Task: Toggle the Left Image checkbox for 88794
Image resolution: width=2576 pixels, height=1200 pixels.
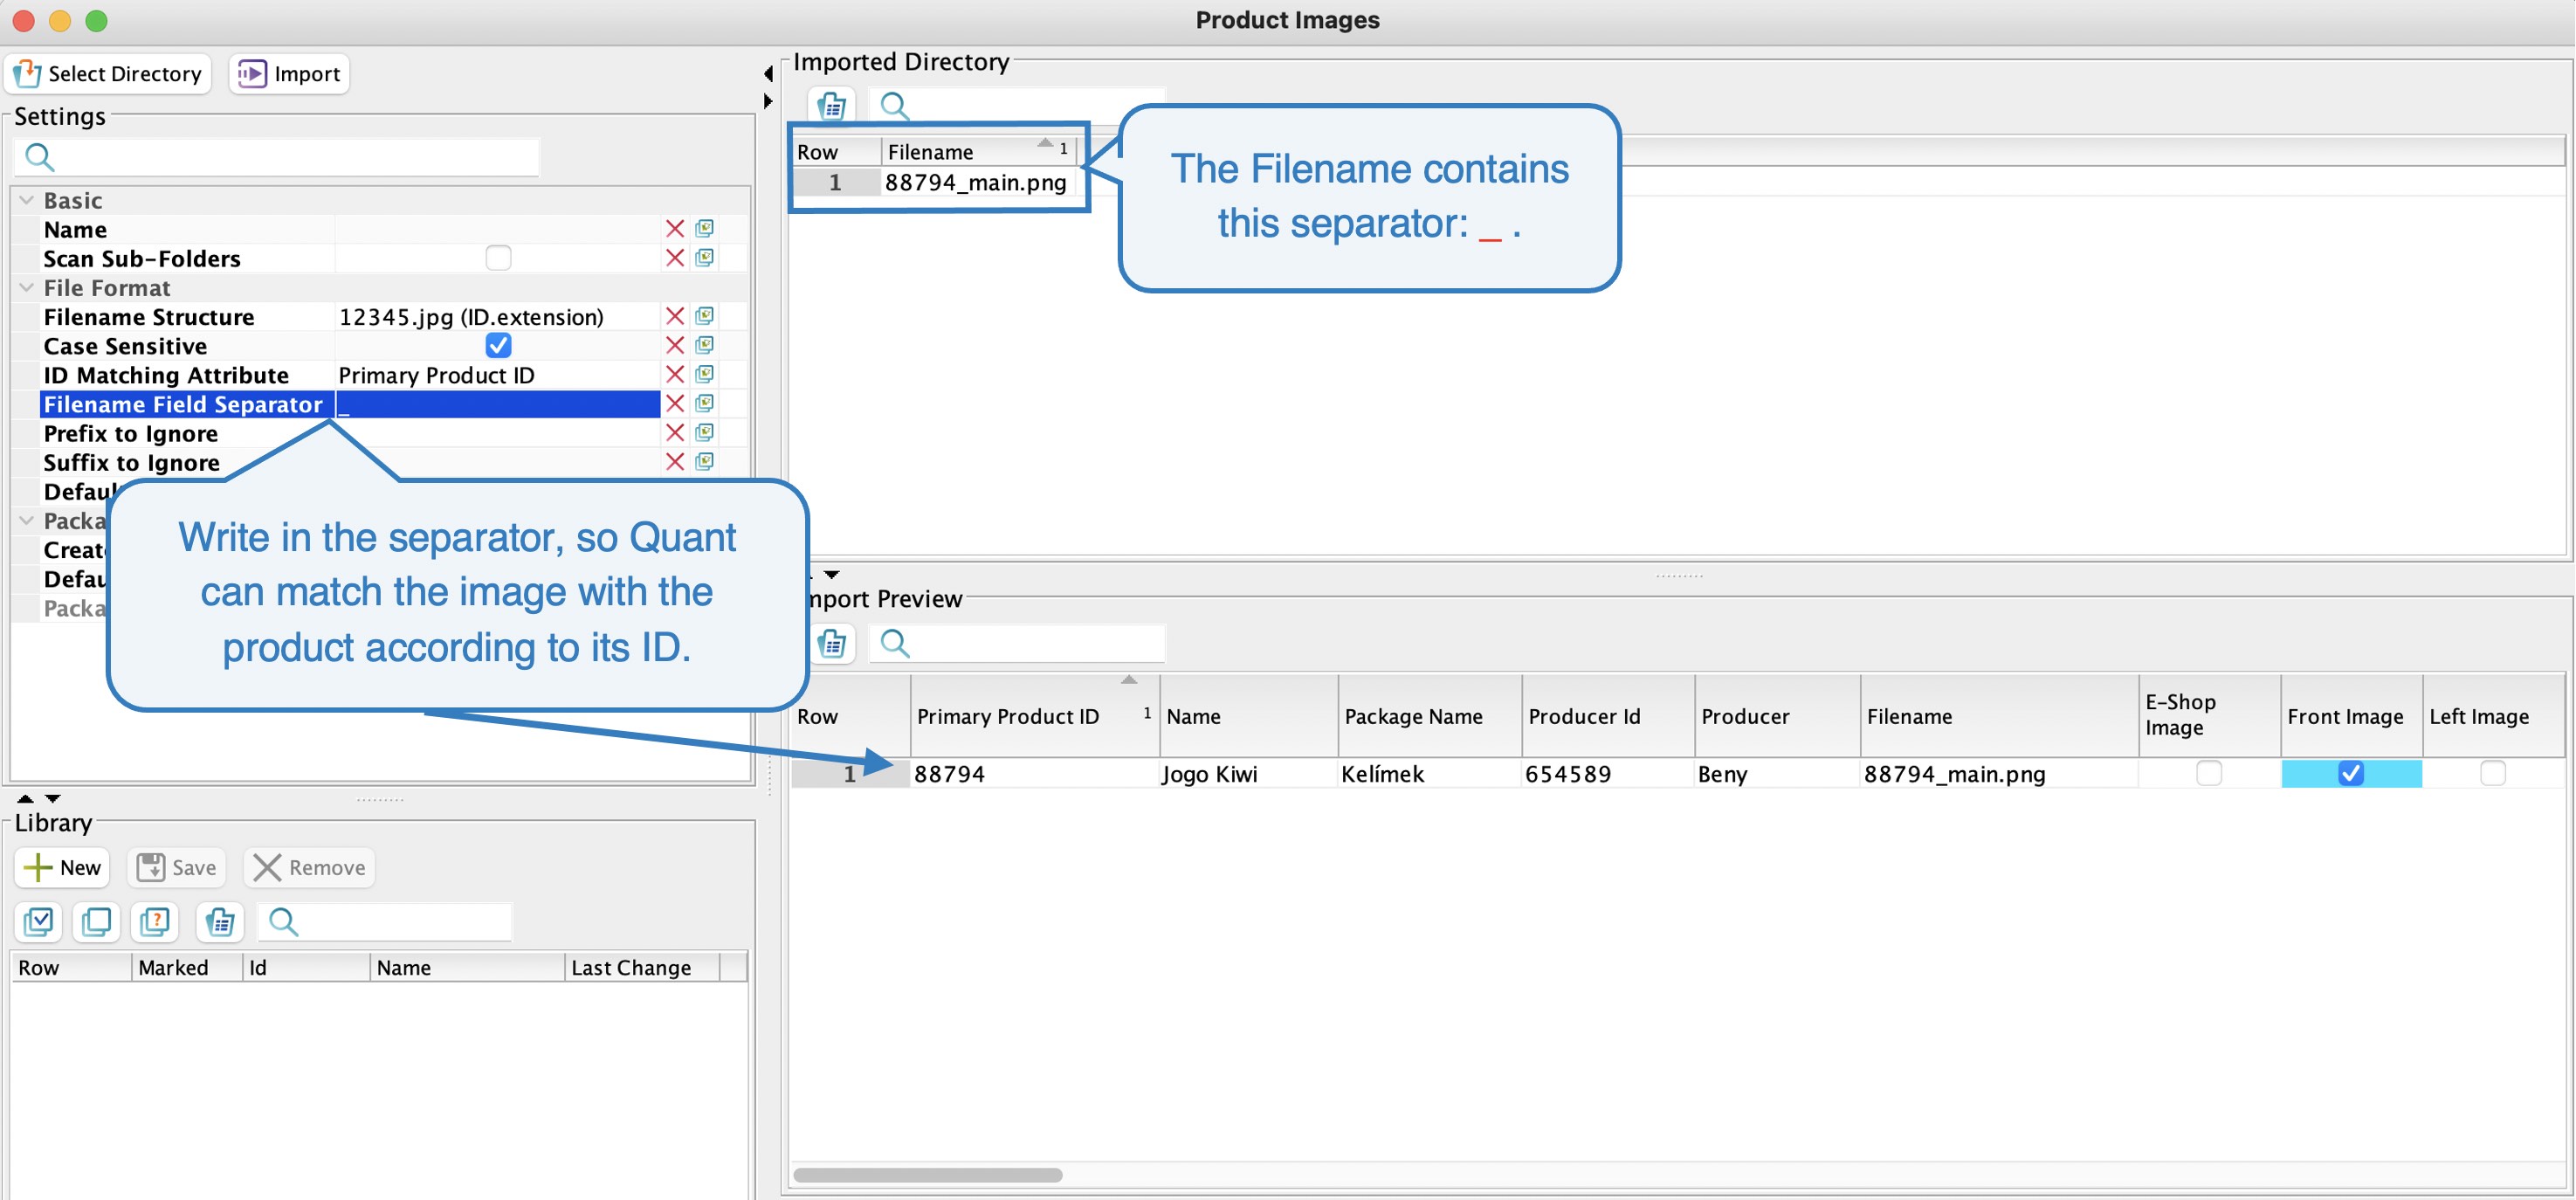Action: click(x=2493, y=773)
